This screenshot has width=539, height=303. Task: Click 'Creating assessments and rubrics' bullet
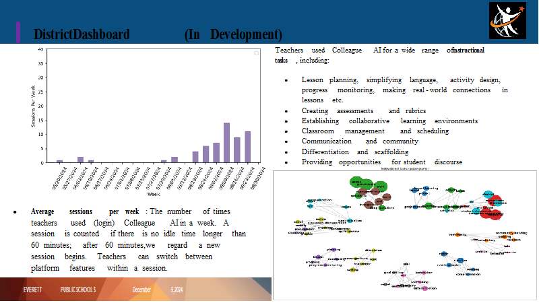click(364, 111)
